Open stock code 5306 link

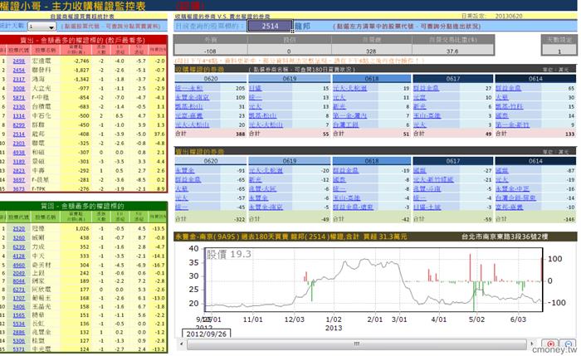[x=19, y=340]
